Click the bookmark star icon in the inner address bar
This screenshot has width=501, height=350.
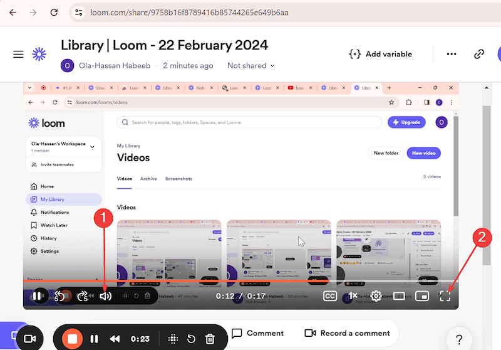(x=391, y=102)
